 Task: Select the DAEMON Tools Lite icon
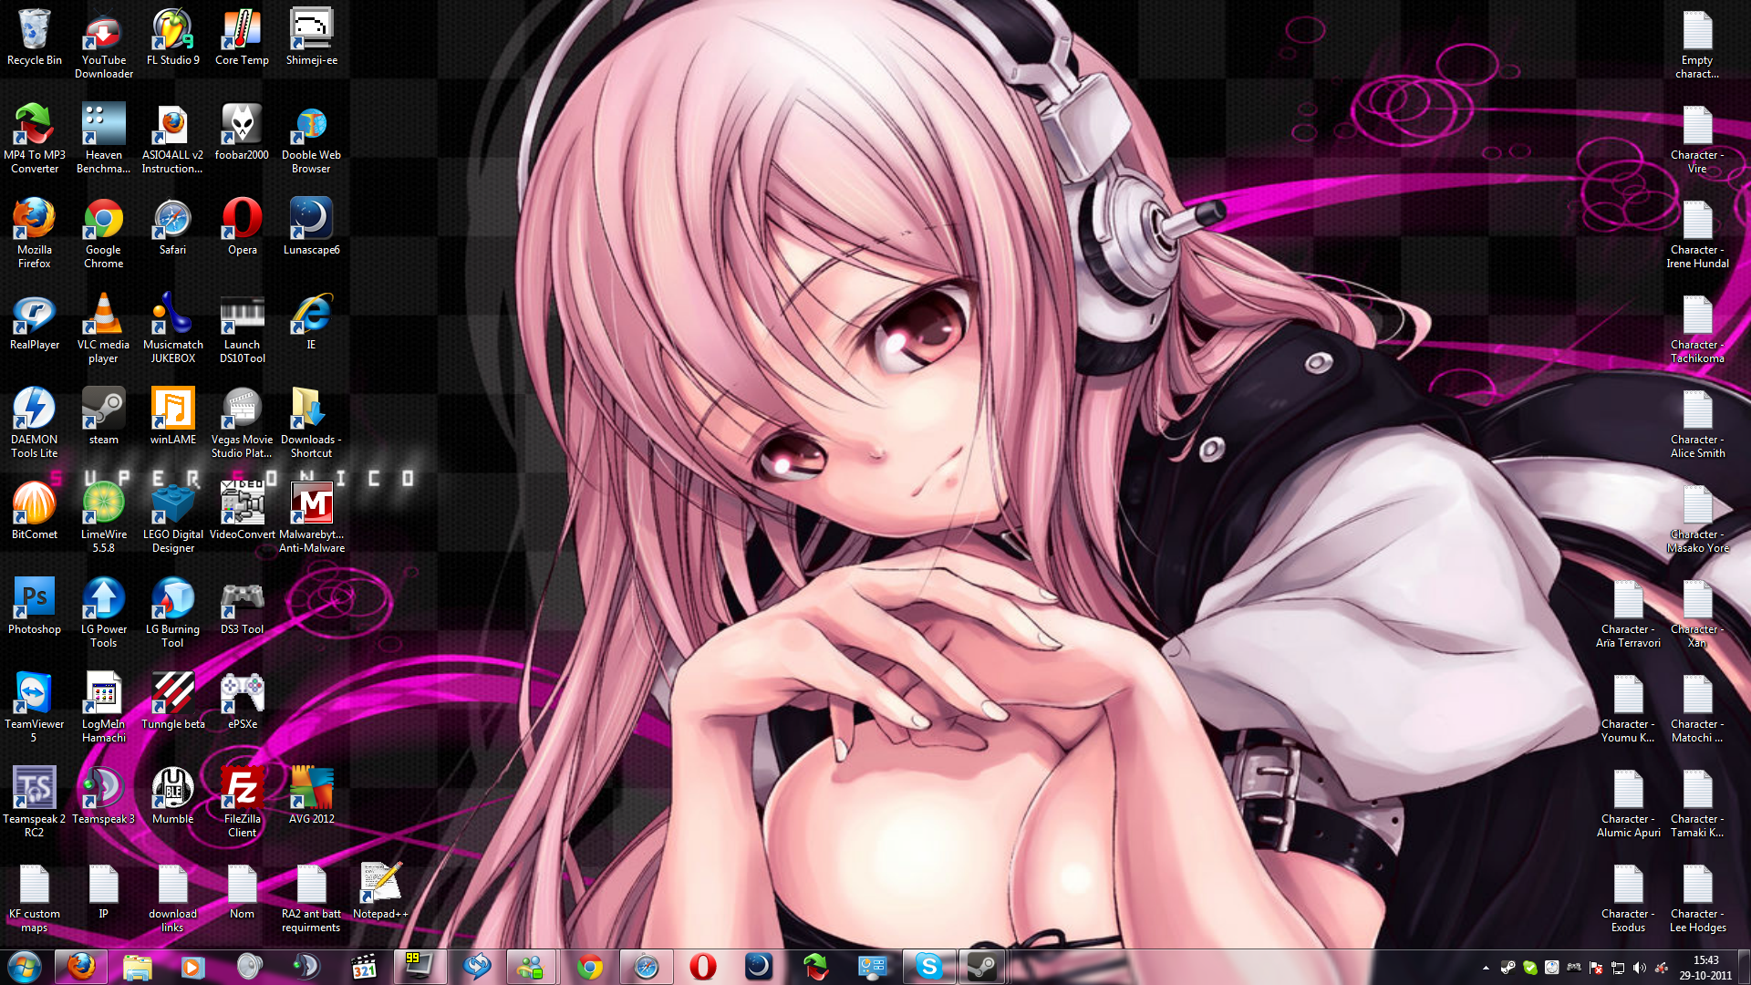click(x=34, y=423)
